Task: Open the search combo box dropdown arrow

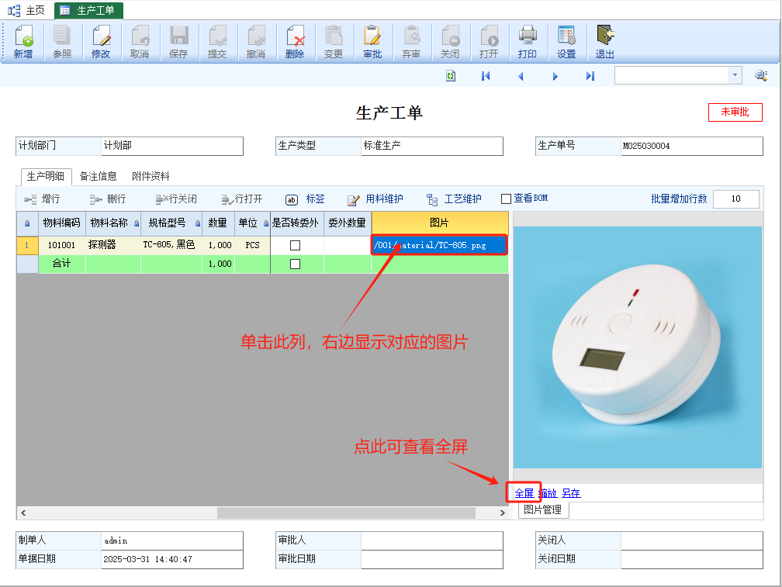Action: point(735,75)
